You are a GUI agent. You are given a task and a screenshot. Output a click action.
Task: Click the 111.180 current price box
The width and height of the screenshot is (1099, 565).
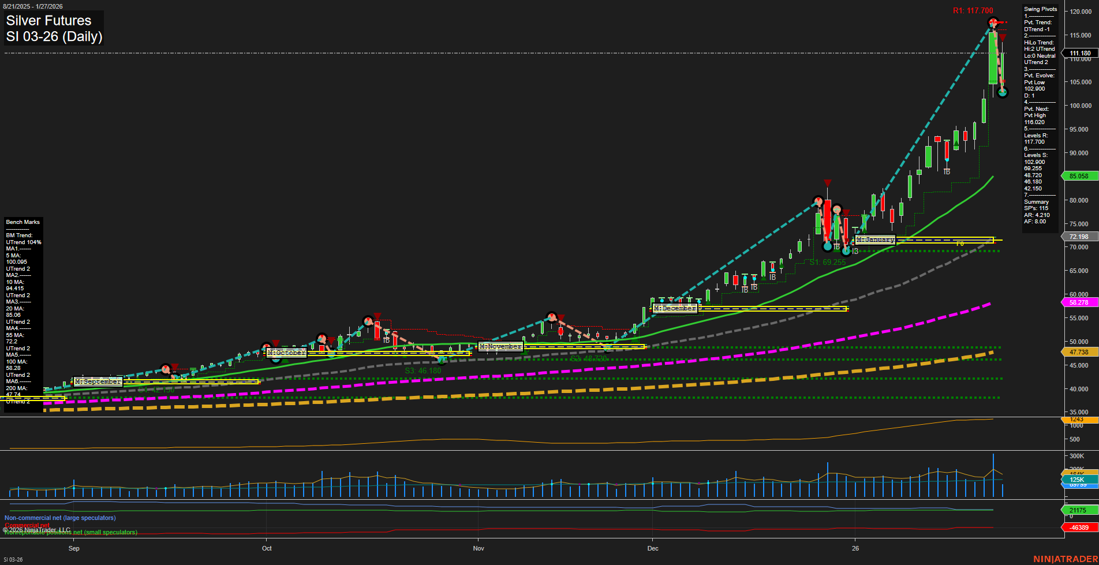point(1080,53)
